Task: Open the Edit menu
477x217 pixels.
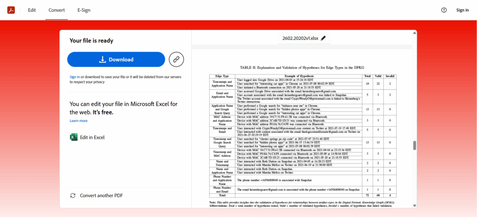Action: click(x=32, y=10)
